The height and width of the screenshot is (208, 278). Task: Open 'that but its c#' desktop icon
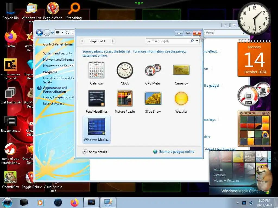11,96
